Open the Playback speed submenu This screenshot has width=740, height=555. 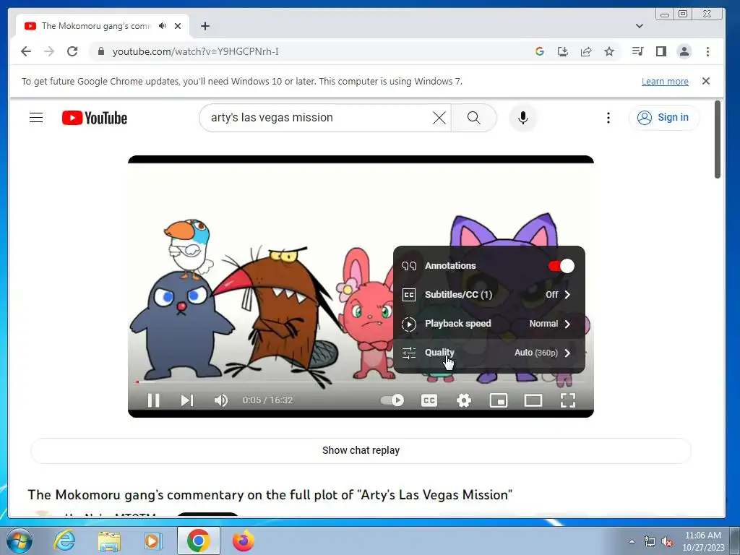tap(489, 323)
